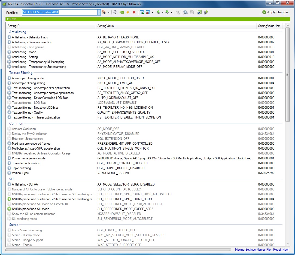295x255 pixels.
Task: Select the VSYNCMODE_PASSIVE value
Action: [x=113, y=173]
